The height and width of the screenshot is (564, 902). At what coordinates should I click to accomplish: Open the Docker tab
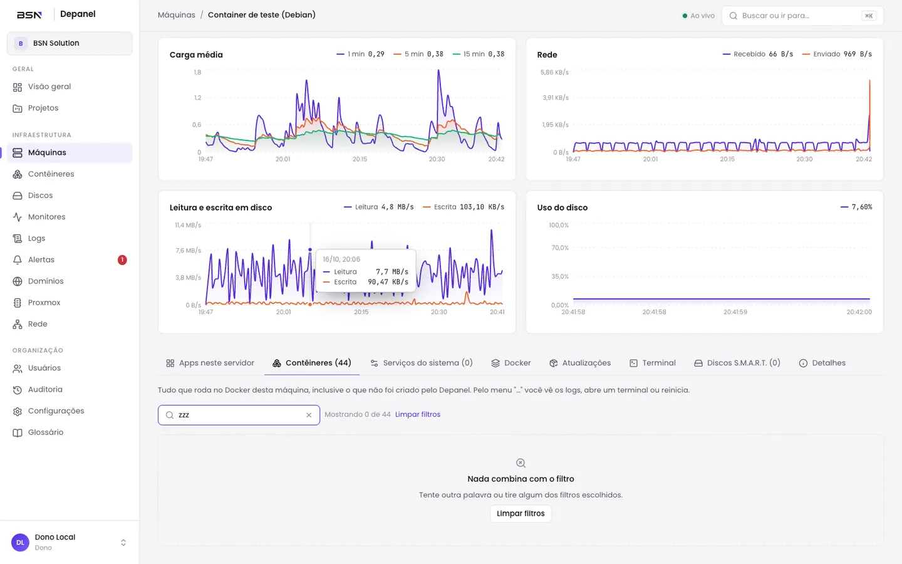[x=511, y=363]
